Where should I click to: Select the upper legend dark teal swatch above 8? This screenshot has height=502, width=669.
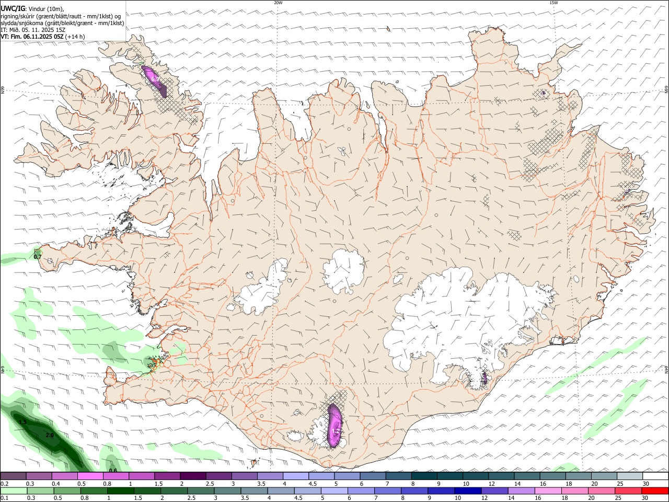click(424, 476)
